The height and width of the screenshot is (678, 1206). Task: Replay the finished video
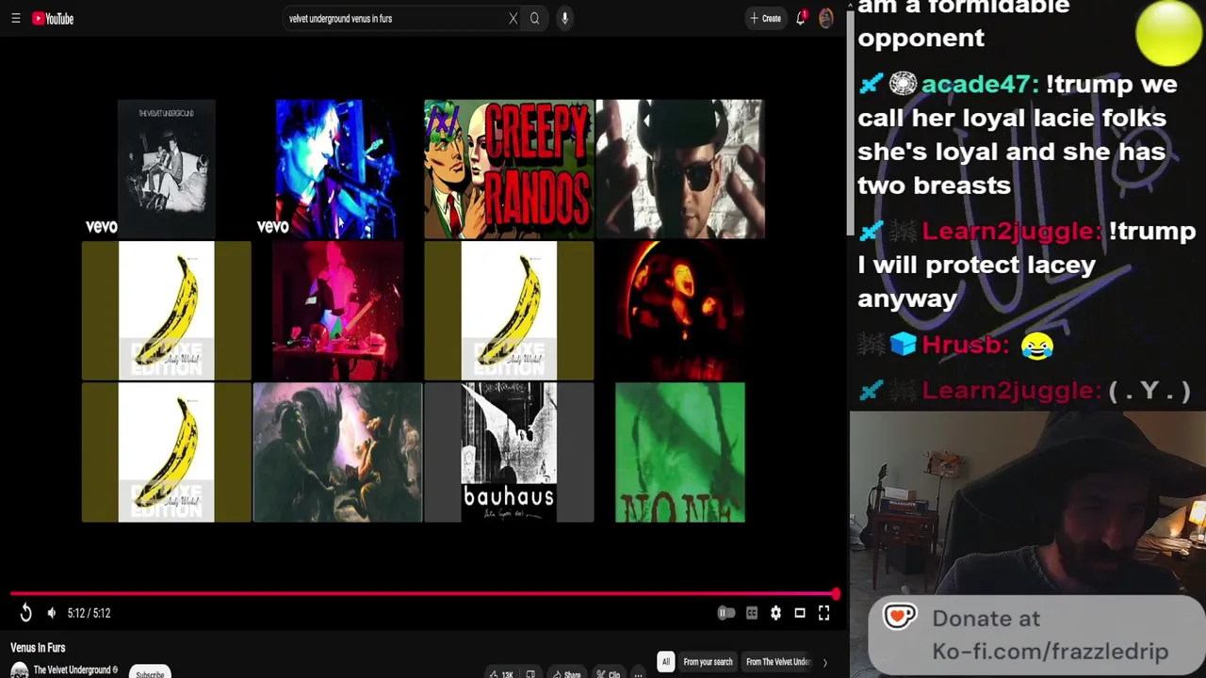pos(25,613)
